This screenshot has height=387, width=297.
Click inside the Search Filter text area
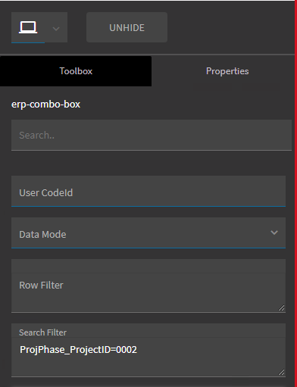(x=148, y=350)
